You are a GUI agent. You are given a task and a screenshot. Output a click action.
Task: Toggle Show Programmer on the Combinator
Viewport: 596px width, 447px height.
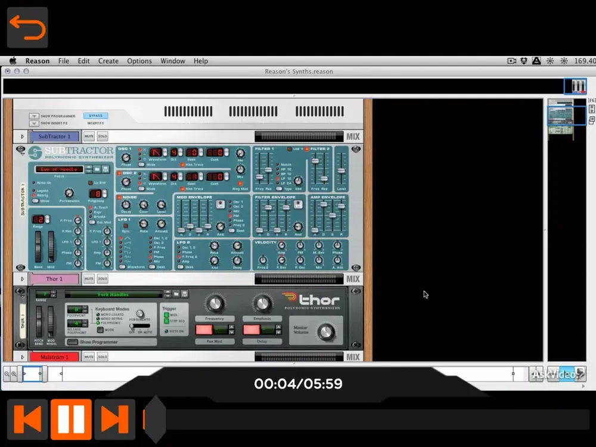[34, 116]
